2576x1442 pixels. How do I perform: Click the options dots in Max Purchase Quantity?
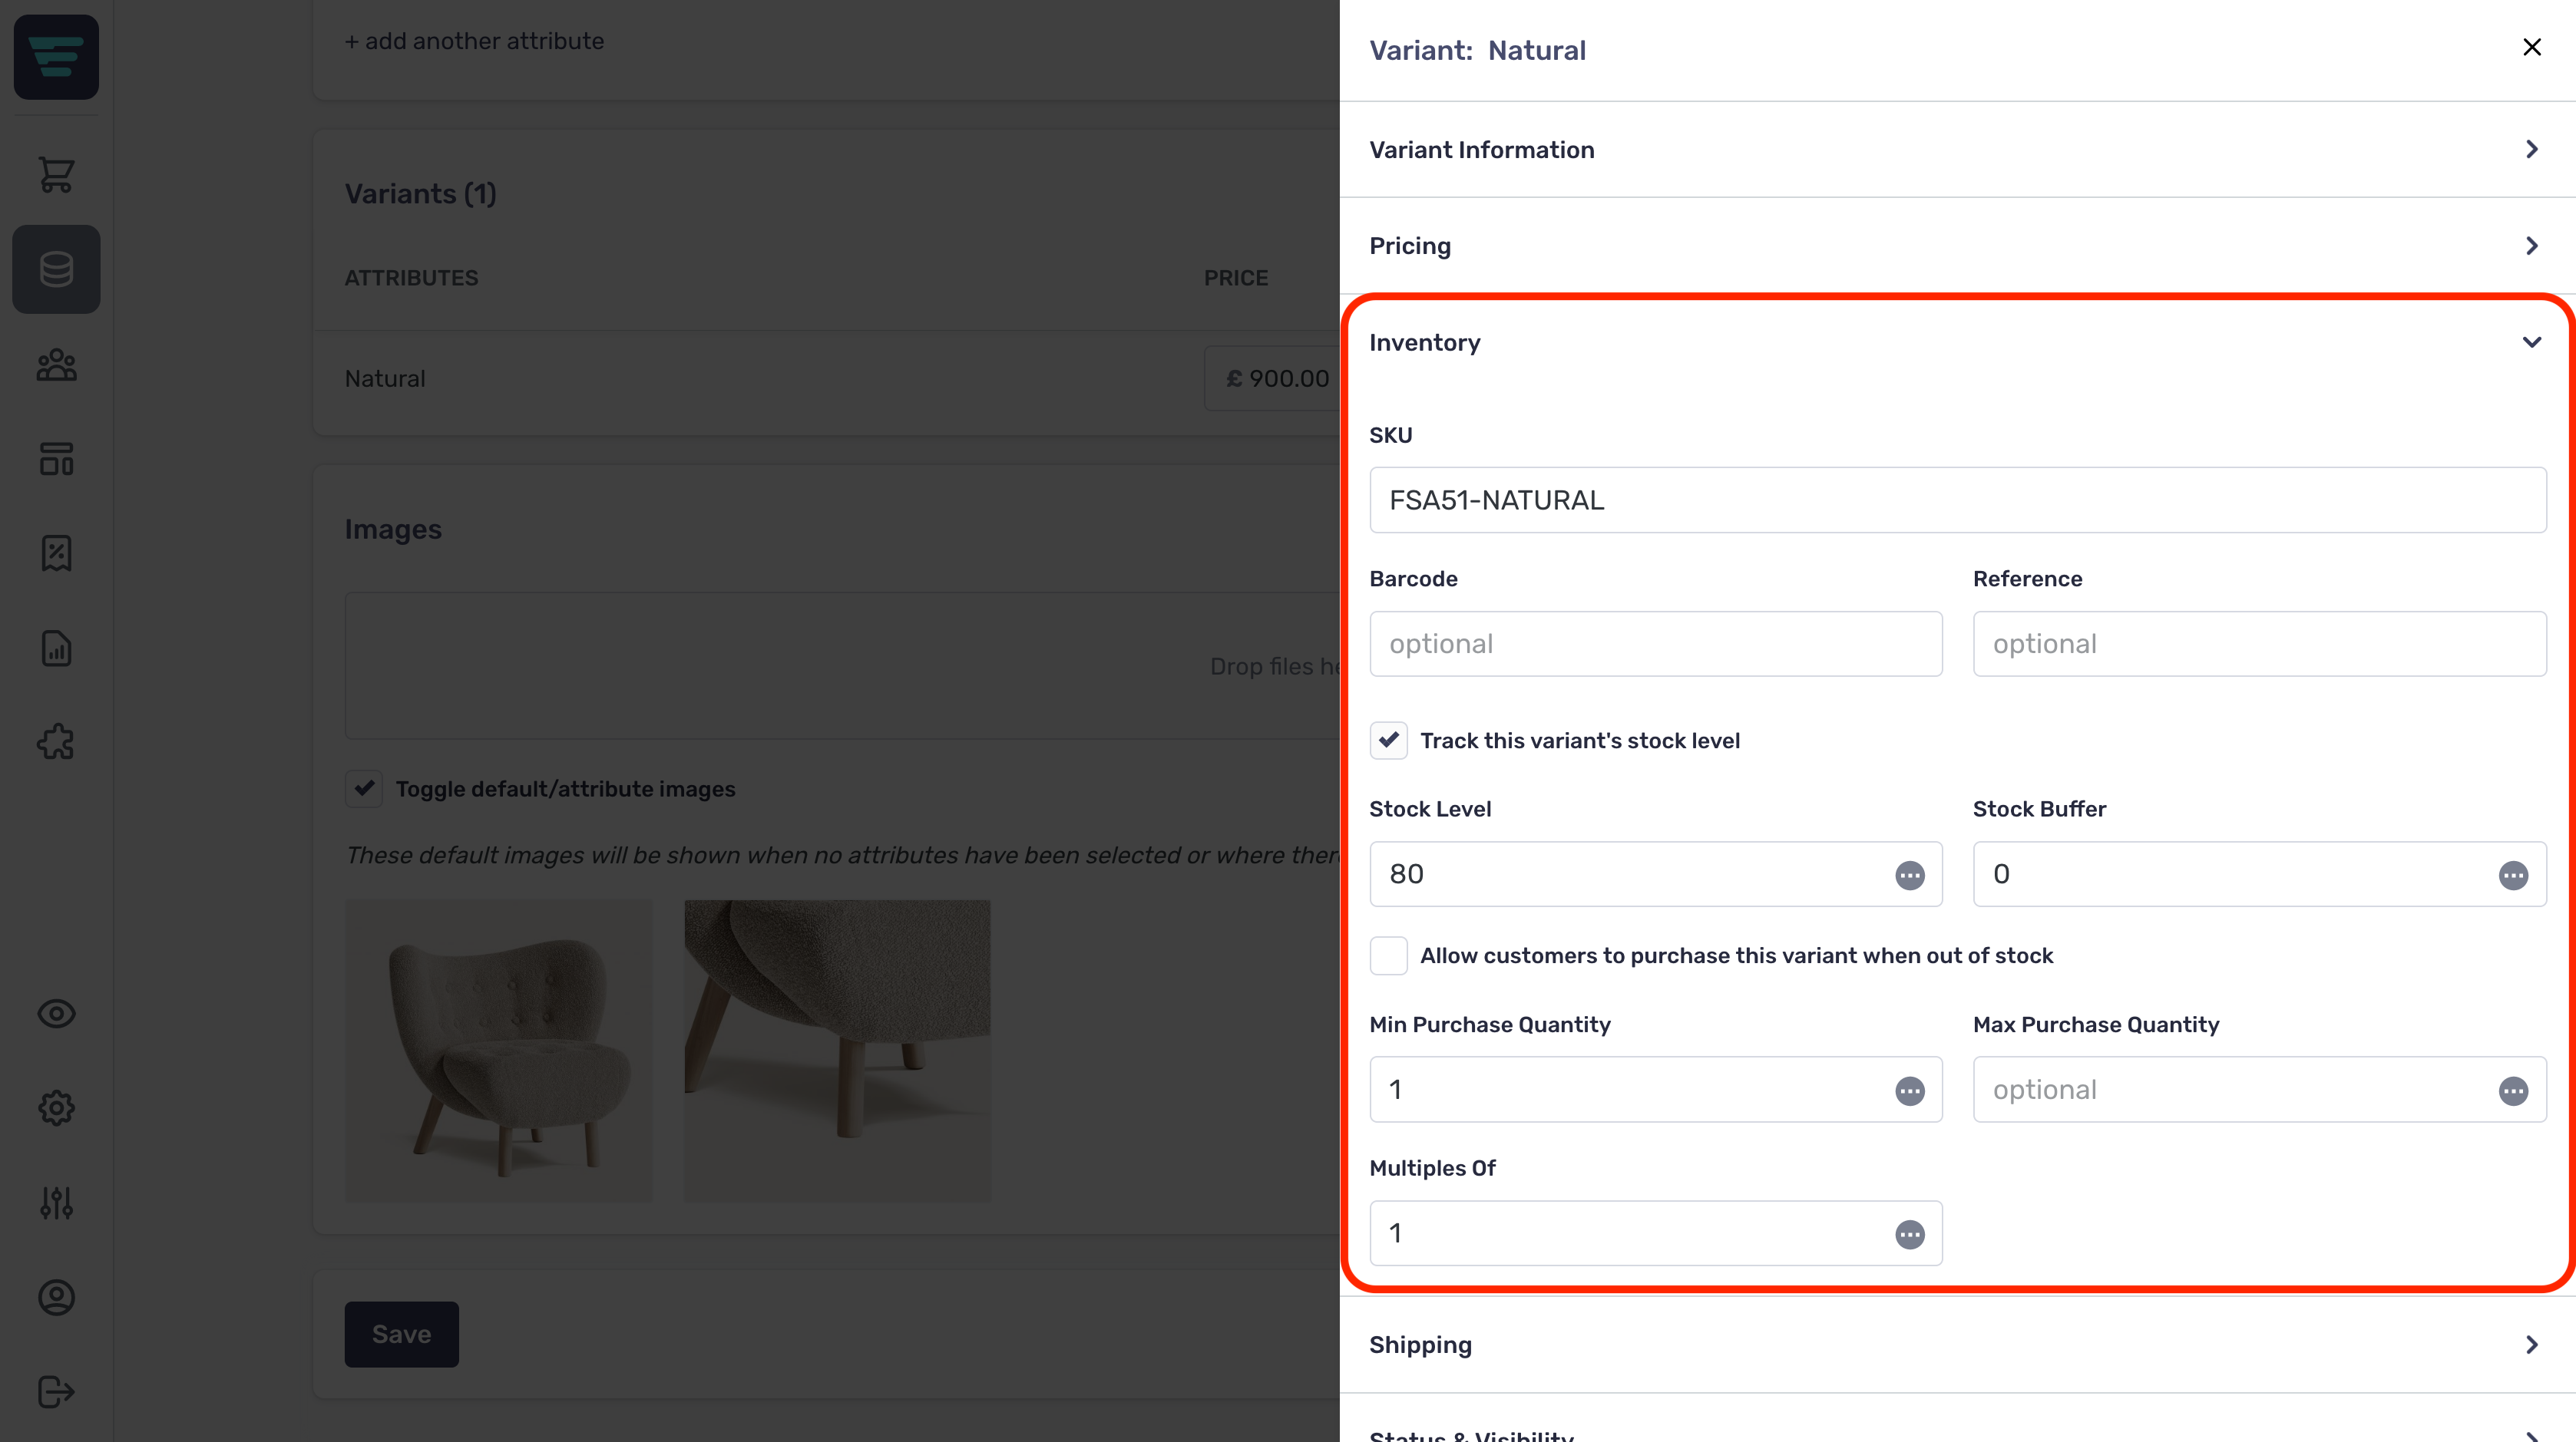click(x=2513, y=1091)
